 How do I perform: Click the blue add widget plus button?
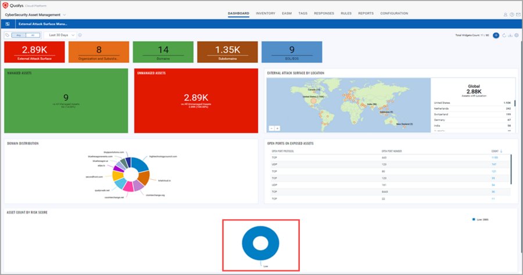coord(496,35)
